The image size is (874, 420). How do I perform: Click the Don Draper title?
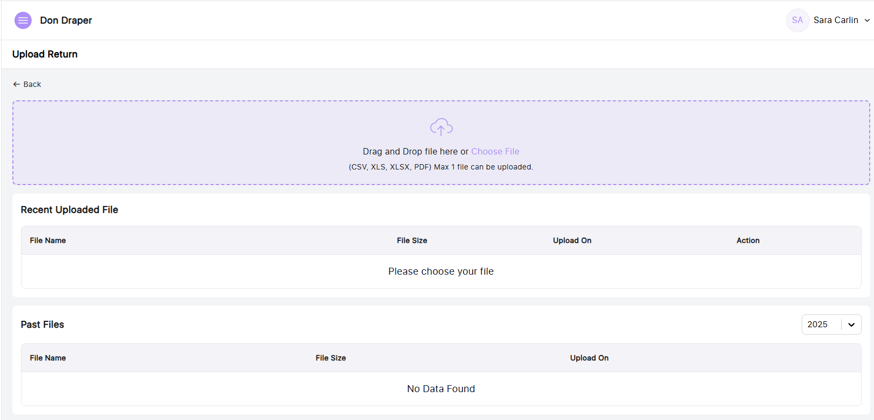[66, 20]
